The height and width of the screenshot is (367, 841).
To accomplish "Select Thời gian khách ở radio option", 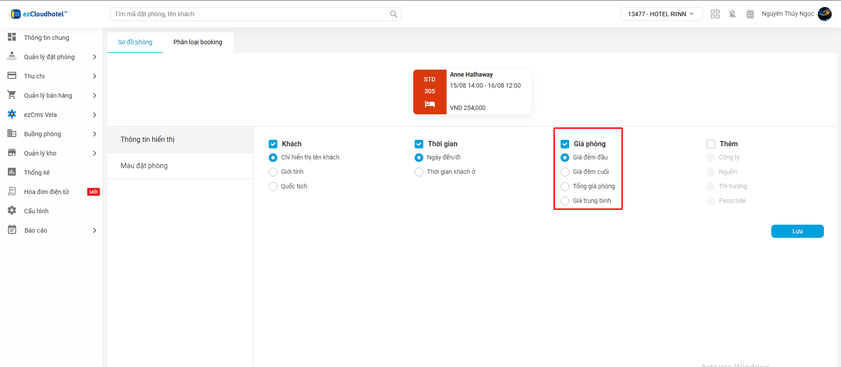I will pyautogui.click(x=419, y=172).
